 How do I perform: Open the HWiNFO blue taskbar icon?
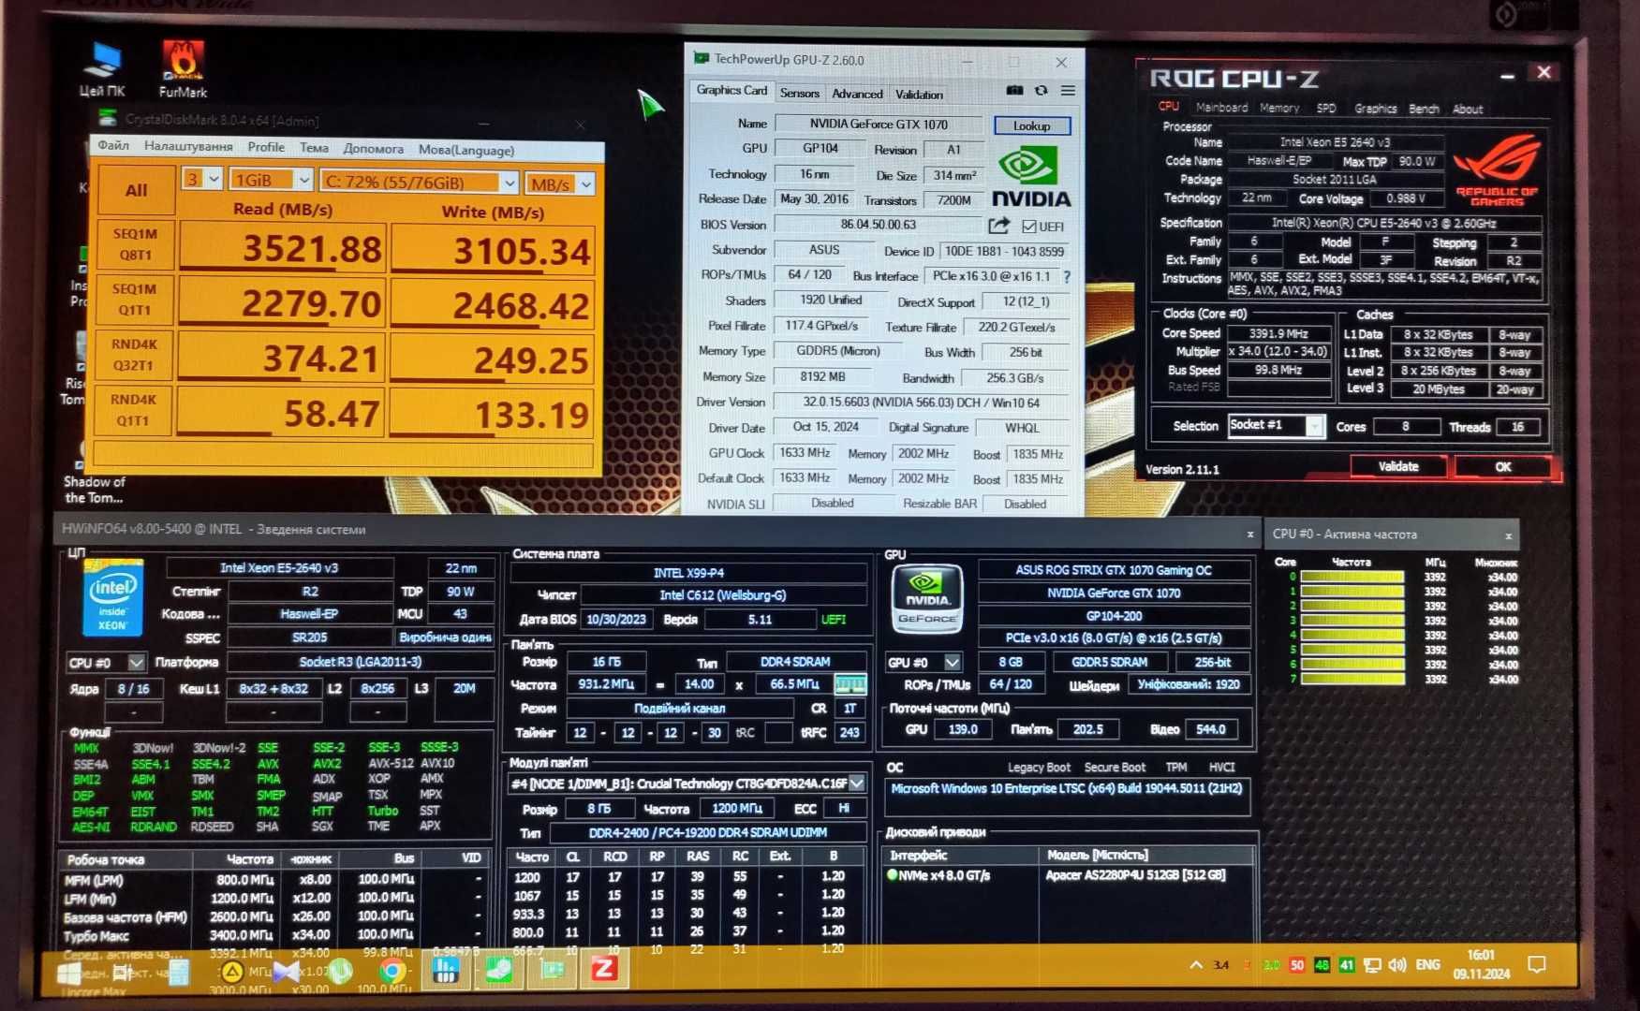point(445,970)
